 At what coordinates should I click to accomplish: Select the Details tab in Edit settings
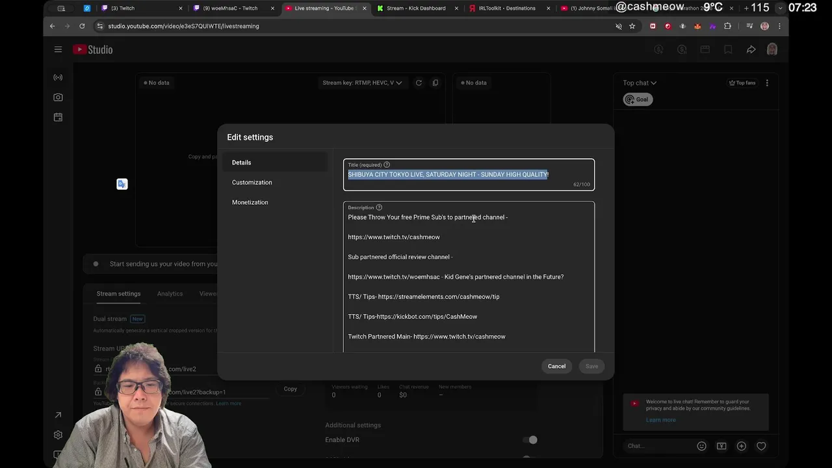point(276,162)
